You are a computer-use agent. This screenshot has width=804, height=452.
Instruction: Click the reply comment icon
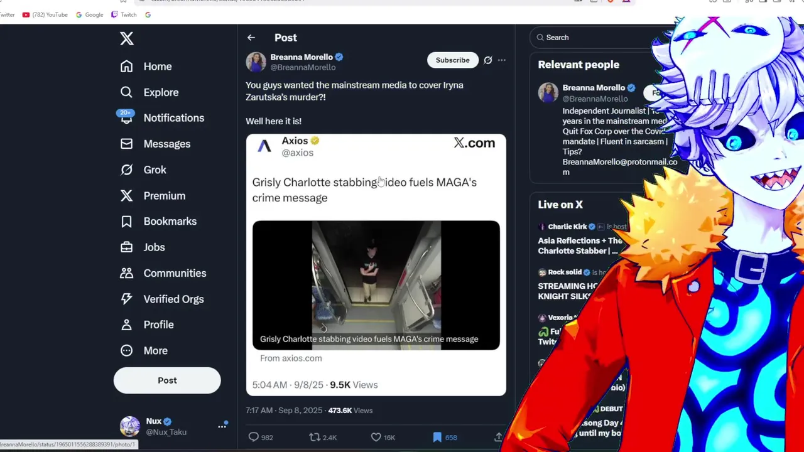pyautogui.click(x=254, y=437)
